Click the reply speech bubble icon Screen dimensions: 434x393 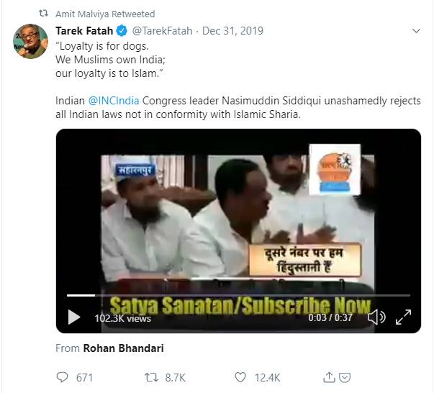(63, 376)
